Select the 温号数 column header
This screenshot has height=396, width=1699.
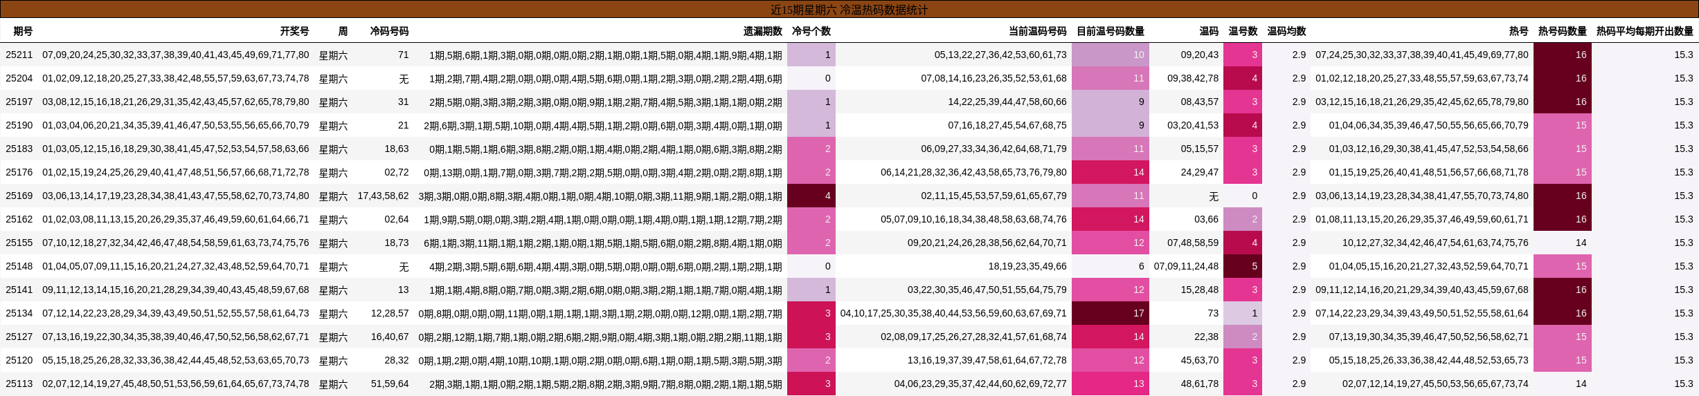[x=1243, y=31]
